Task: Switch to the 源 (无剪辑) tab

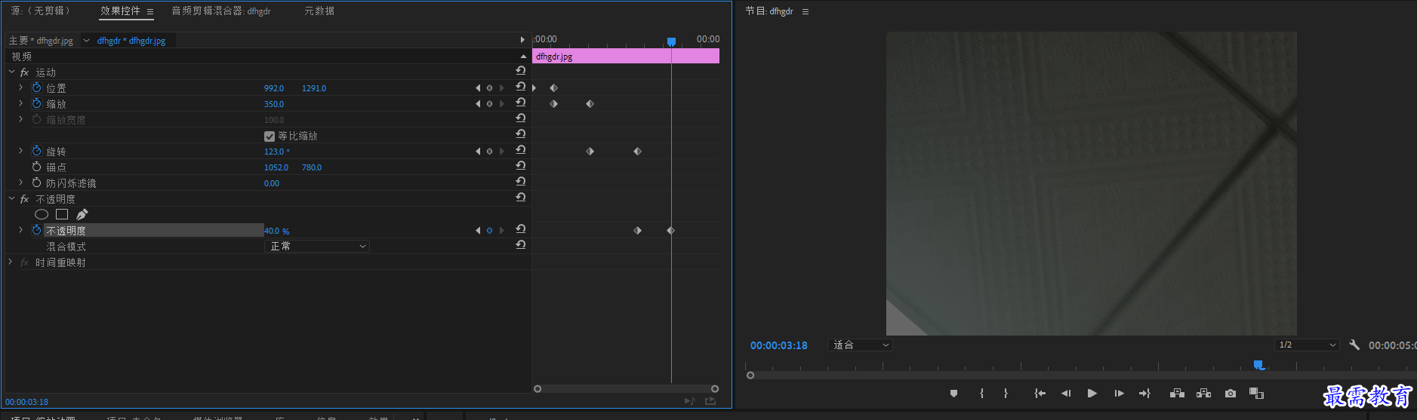Action: click(x=40, y=11)
